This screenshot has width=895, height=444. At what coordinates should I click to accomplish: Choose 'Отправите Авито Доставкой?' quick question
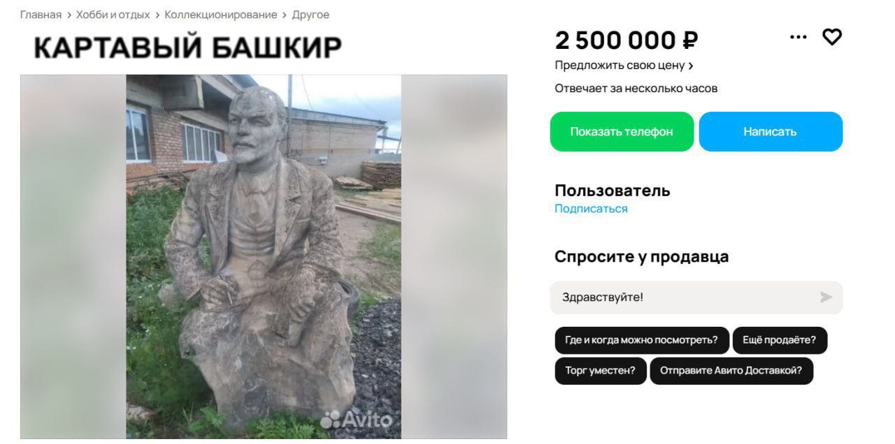pyautogui.click(x=731, y=371)
